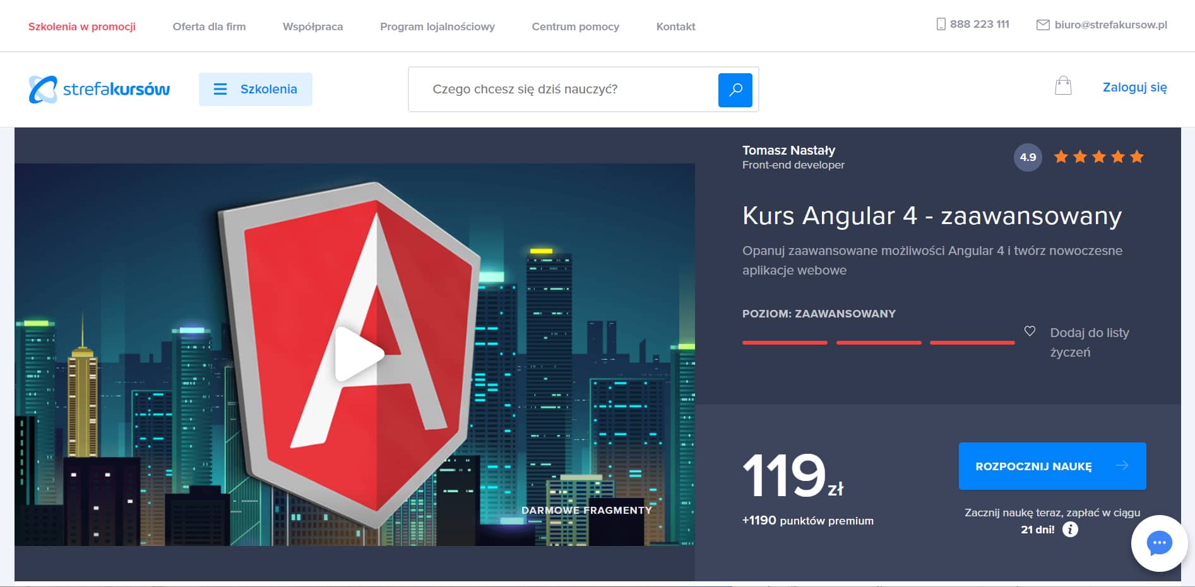Click the Darmowe fragmenty label on video
1195x587 pixels.
[586, 510]
